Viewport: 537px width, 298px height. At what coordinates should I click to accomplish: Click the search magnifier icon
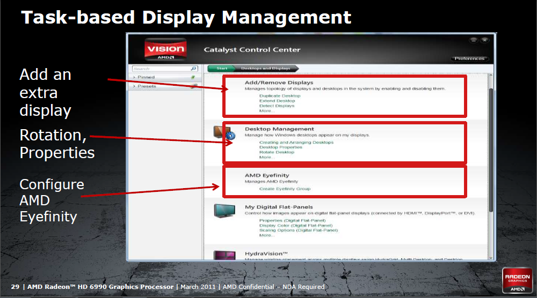tap(194, 69)
